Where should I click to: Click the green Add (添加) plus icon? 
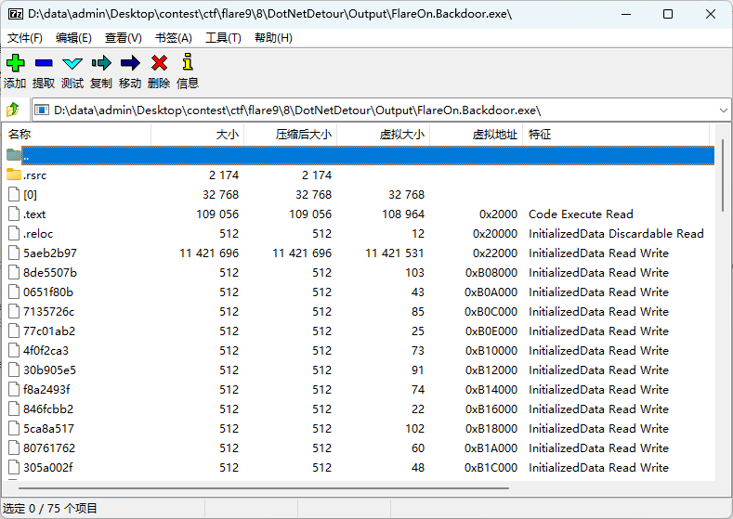point(15,63)
